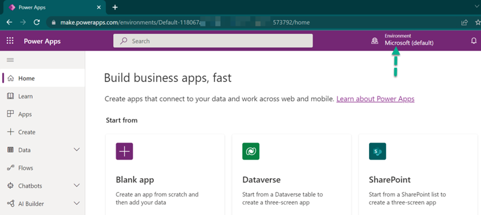Image resolution: width=481 pixels, height=215 pixels.
Task: Click inside the Search input field
Action: [213, 41]
